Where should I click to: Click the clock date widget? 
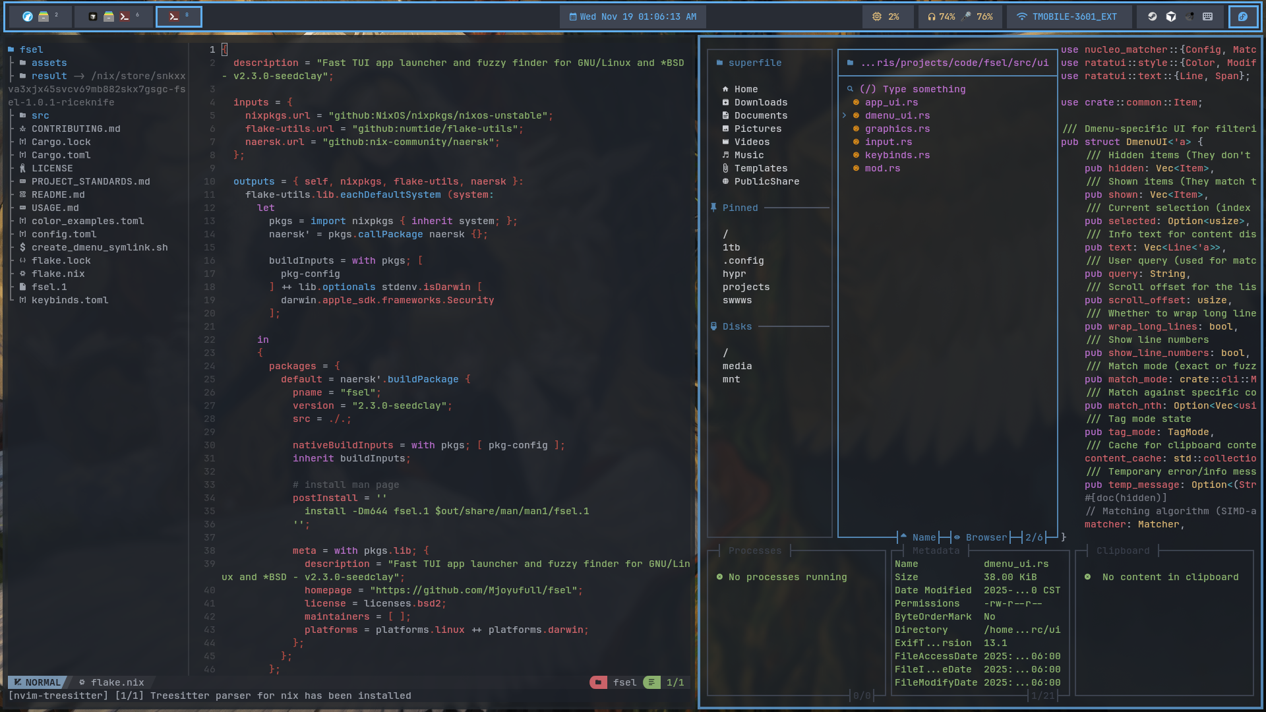632,16
